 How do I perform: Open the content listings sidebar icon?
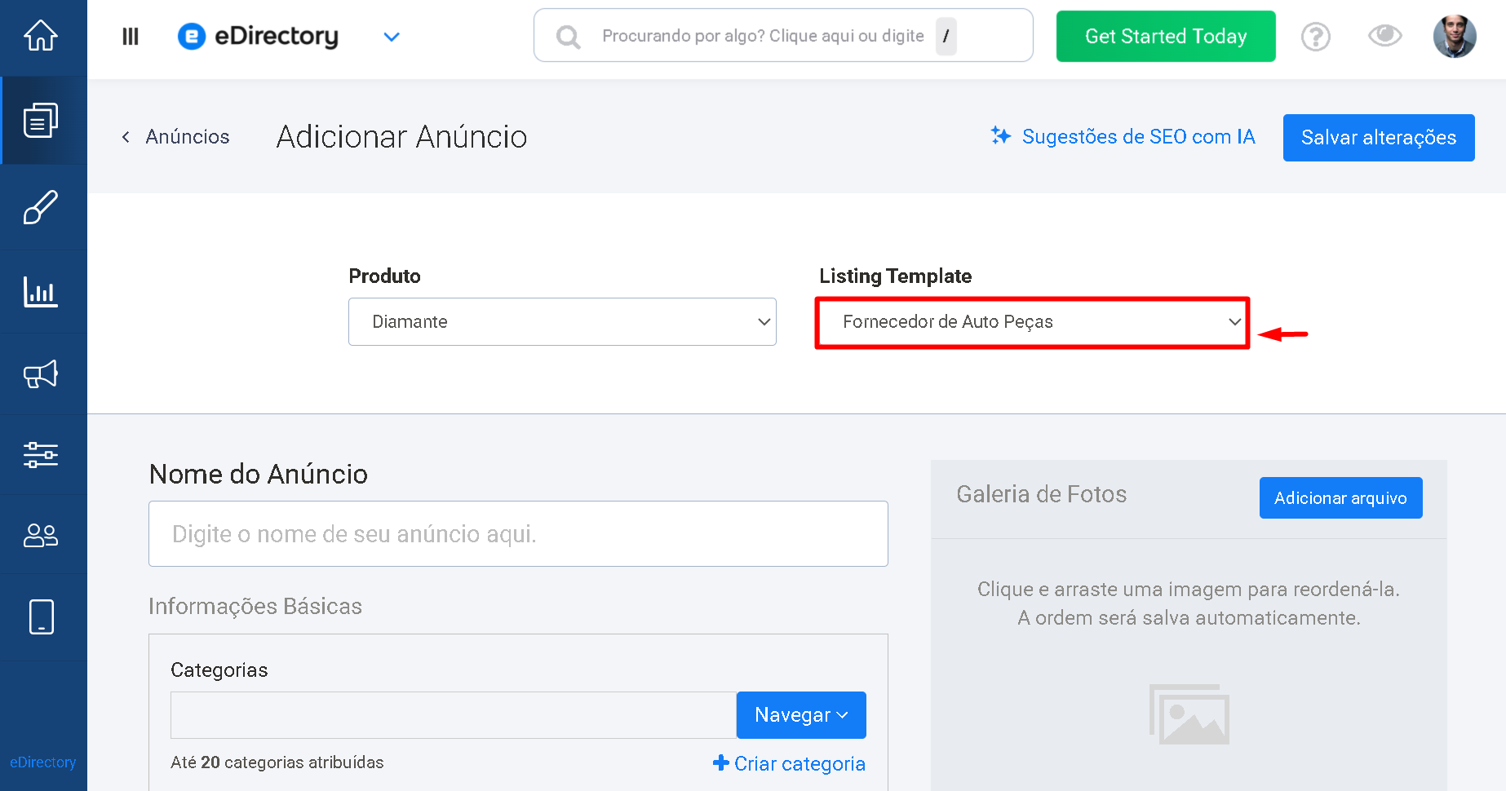tap(41, 121)
